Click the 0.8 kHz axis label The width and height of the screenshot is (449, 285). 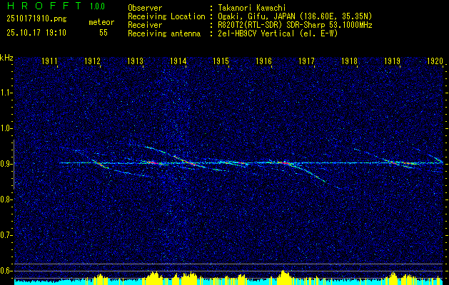[x=6, y=199]
